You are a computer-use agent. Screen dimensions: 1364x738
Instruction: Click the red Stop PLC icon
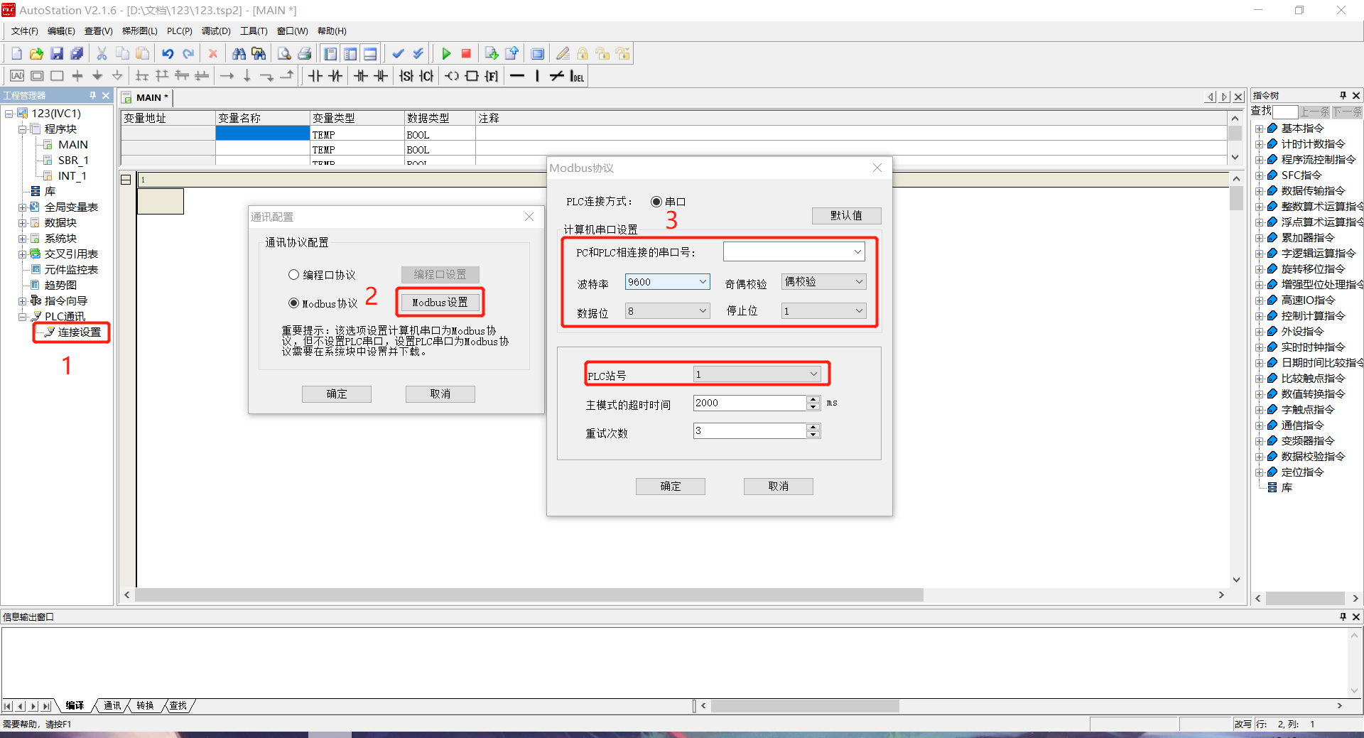click(466, 54)
